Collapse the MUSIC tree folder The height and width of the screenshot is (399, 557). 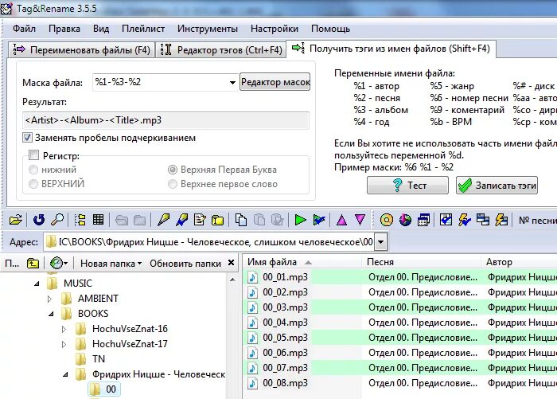pyautogui.click(x=37, y=284)
